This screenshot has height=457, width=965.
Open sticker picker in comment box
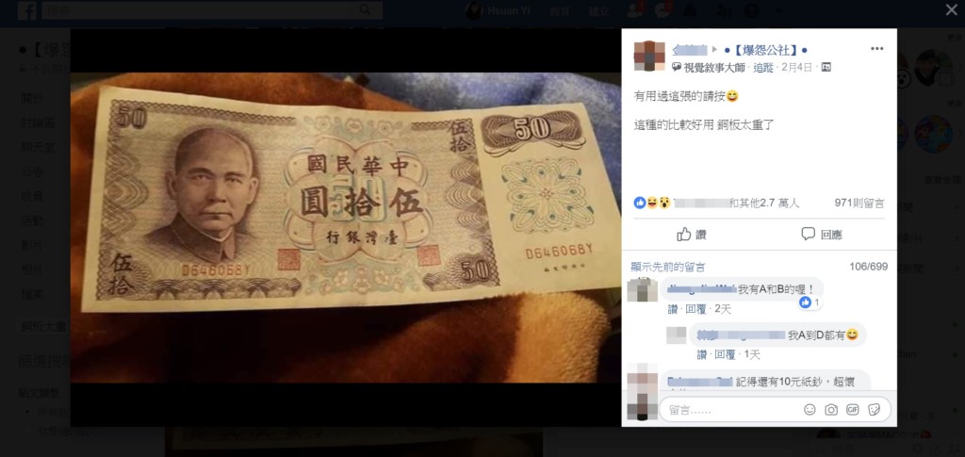pyautogui.click(x=874, y=410)
